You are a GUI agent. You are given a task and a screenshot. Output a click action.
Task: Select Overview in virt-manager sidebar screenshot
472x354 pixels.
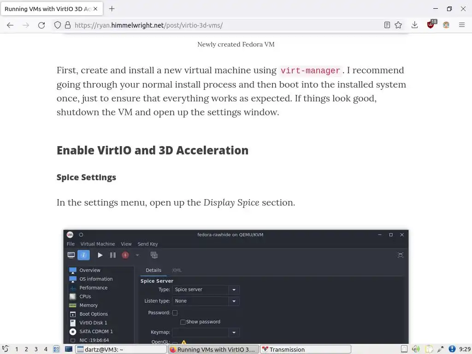click(x=100, y=270)
